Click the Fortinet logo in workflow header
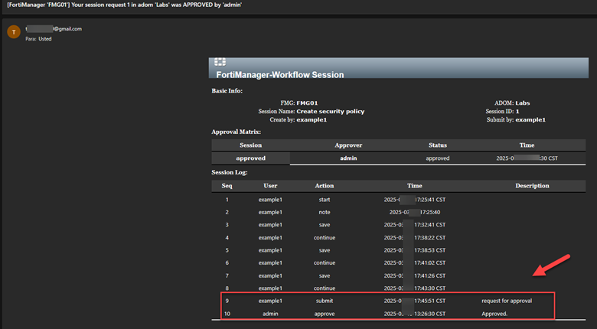 [220, 62]
